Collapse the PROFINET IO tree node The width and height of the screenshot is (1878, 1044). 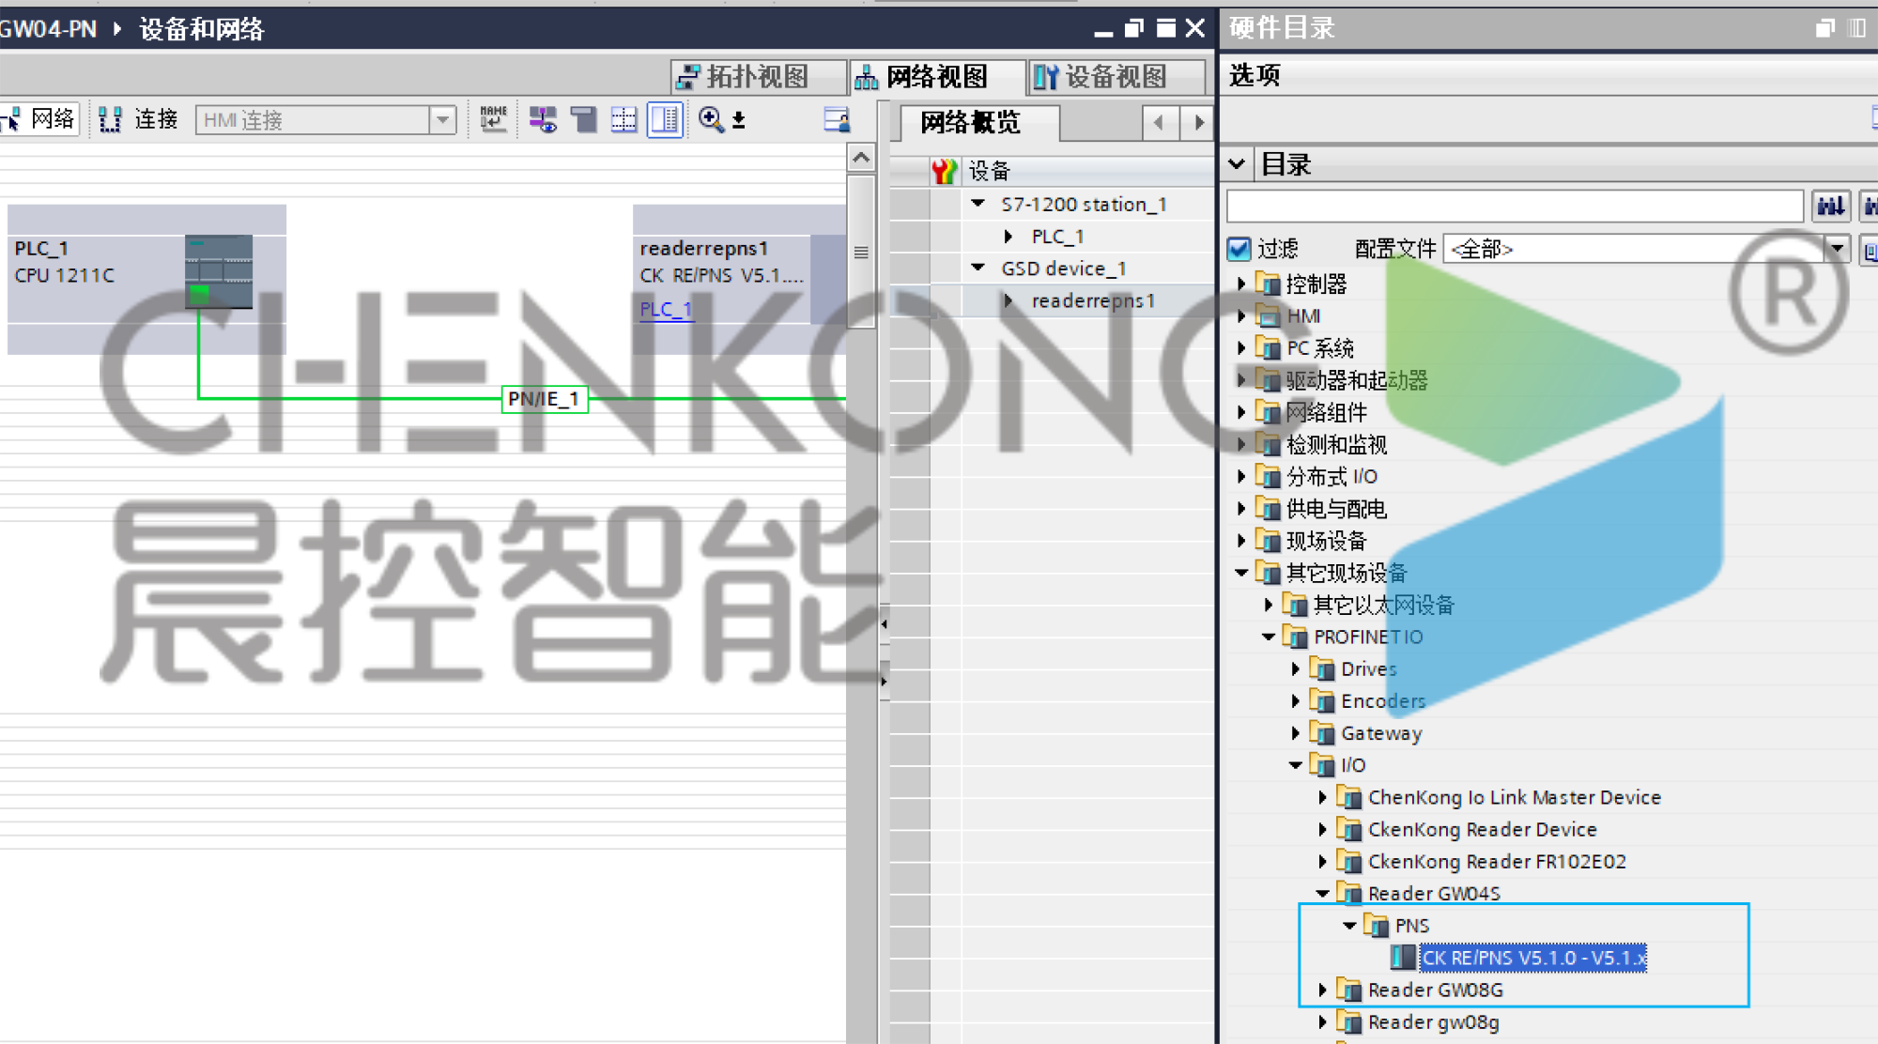click(x=1269, y=637)
